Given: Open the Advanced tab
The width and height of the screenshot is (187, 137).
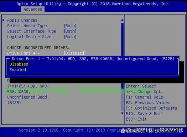Looking at the screenshot, I should coord(33,9).
